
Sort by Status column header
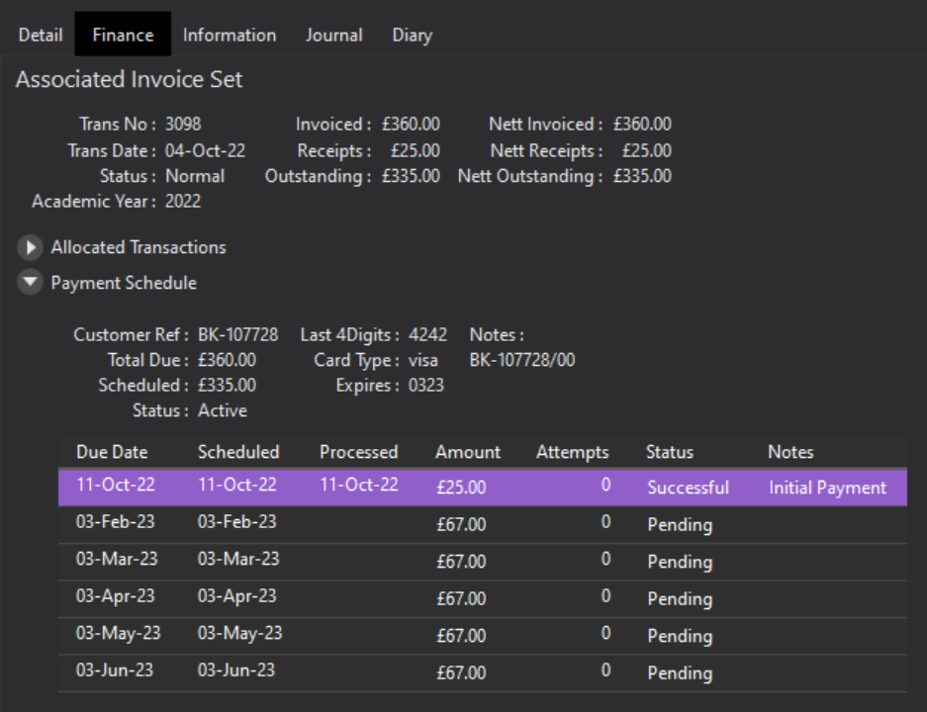tap(669, 452)
